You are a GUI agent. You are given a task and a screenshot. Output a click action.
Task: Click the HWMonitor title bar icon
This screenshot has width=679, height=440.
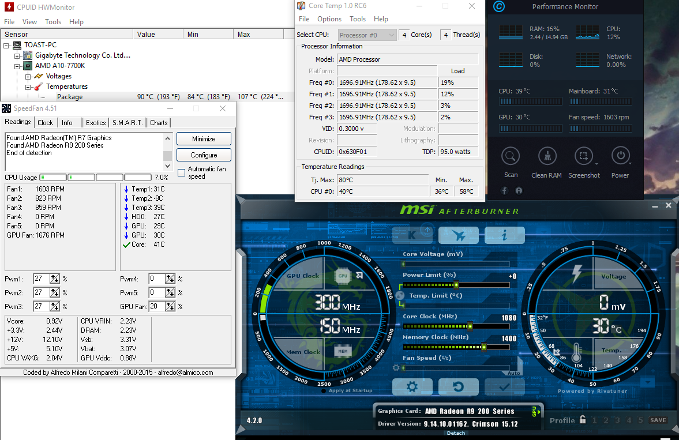(8, 7)
